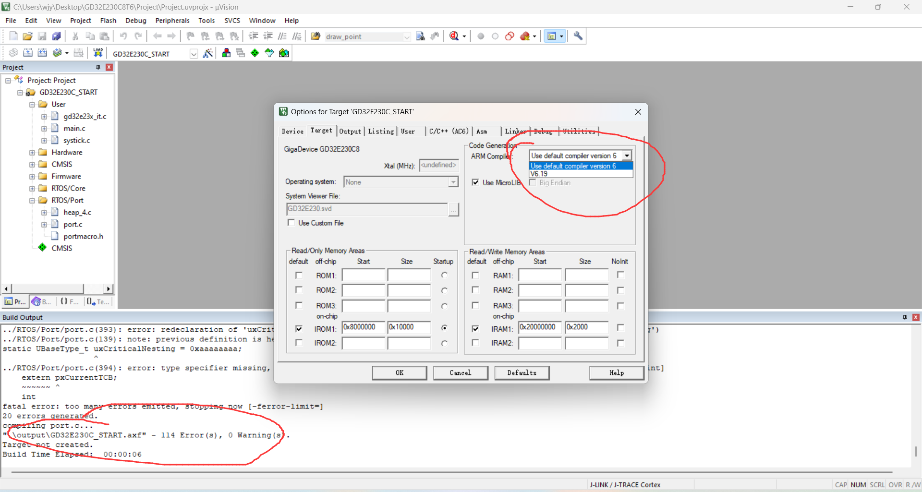Click the IROM1 Start address field
The height and width of the screenshot is (492, 922).
click(363, 327)
